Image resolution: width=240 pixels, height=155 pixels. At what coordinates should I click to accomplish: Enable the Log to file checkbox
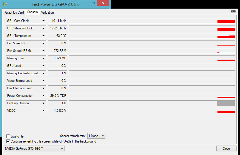[x=8, y=136]
